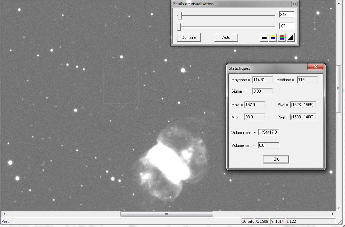Viewport: 345px width, 227px height.
Task: Click the horizontal scrollbar right arrow
Action: pos(333,214)
